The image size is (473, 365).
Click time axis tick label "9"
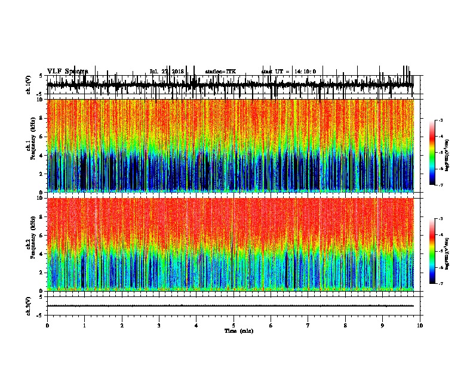click(382, 326)
